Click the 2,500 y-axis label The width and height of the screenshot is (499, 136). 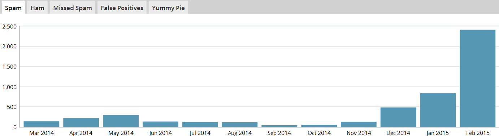[9, 26]
